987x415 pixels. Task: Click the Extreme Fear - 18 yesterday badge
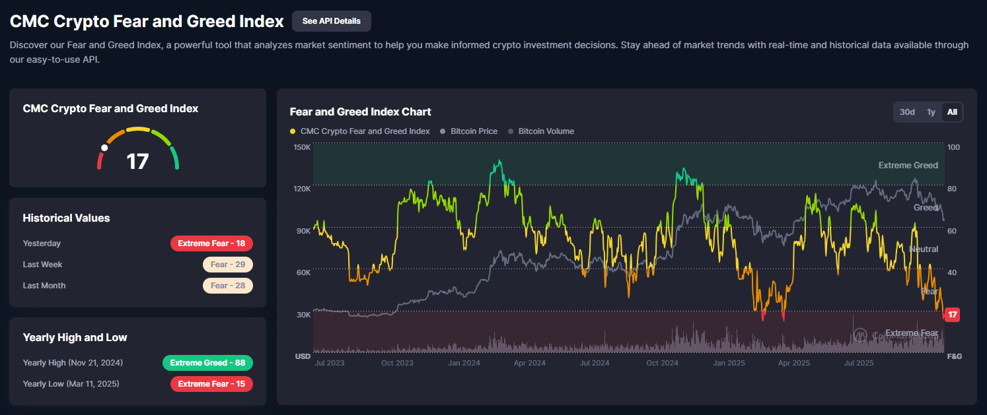tap(211, 243)
